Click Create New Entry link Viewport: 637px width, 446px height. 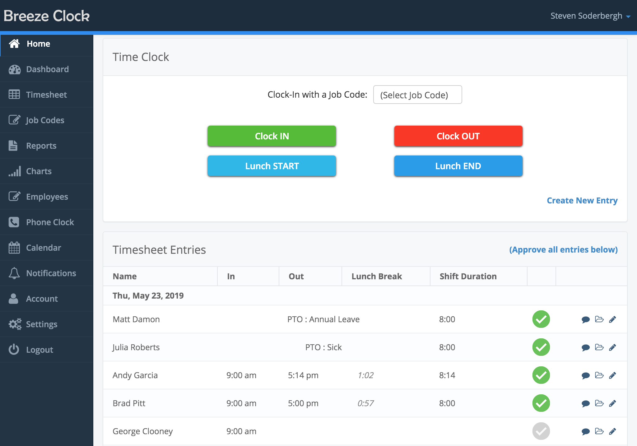tap(582, 201)
